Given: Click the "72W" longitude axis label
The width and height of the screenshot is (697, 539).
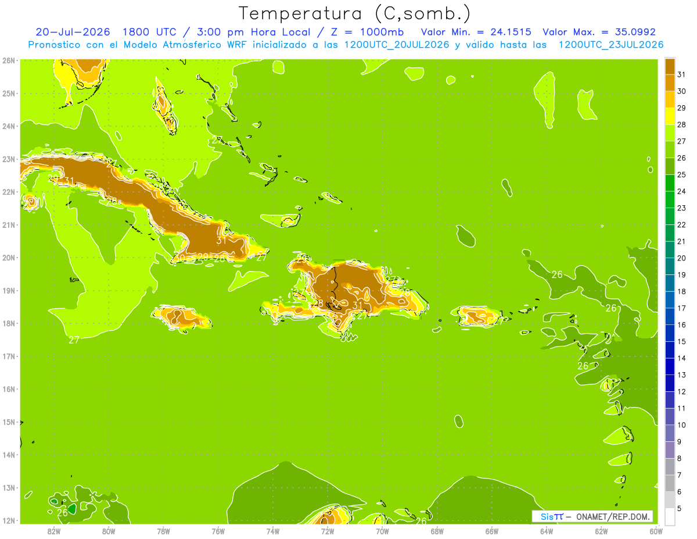Looking at the screenshot, I should coord(328,531).
